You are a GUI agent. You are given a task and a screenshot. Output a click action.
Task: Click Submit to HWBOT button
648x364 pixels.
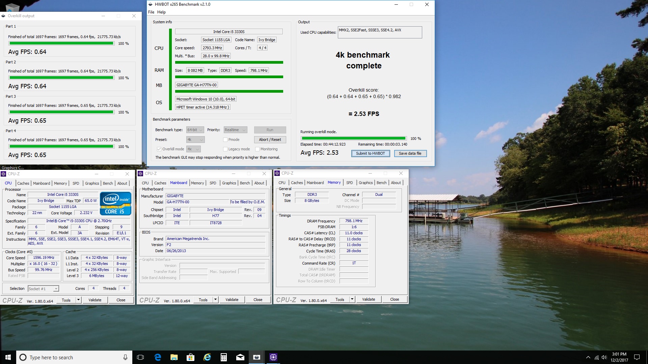370,153
